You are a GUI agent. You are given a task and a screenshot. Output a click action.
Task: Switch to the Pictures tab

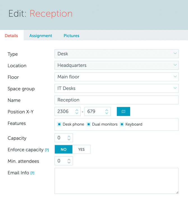(x=71, y=36)
